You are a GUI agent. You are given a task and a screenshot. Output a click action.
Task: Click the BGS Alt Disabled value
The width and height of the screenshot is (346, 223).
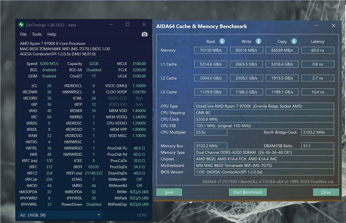coord(94,70)
